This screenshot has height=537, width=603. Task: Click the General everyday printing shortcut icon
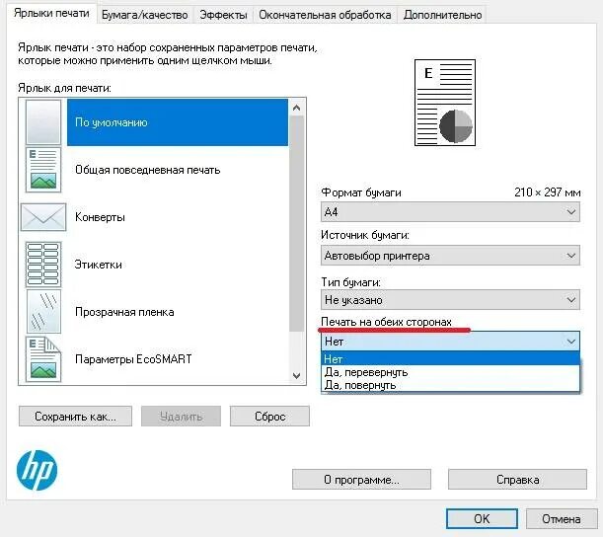point(43,170)
